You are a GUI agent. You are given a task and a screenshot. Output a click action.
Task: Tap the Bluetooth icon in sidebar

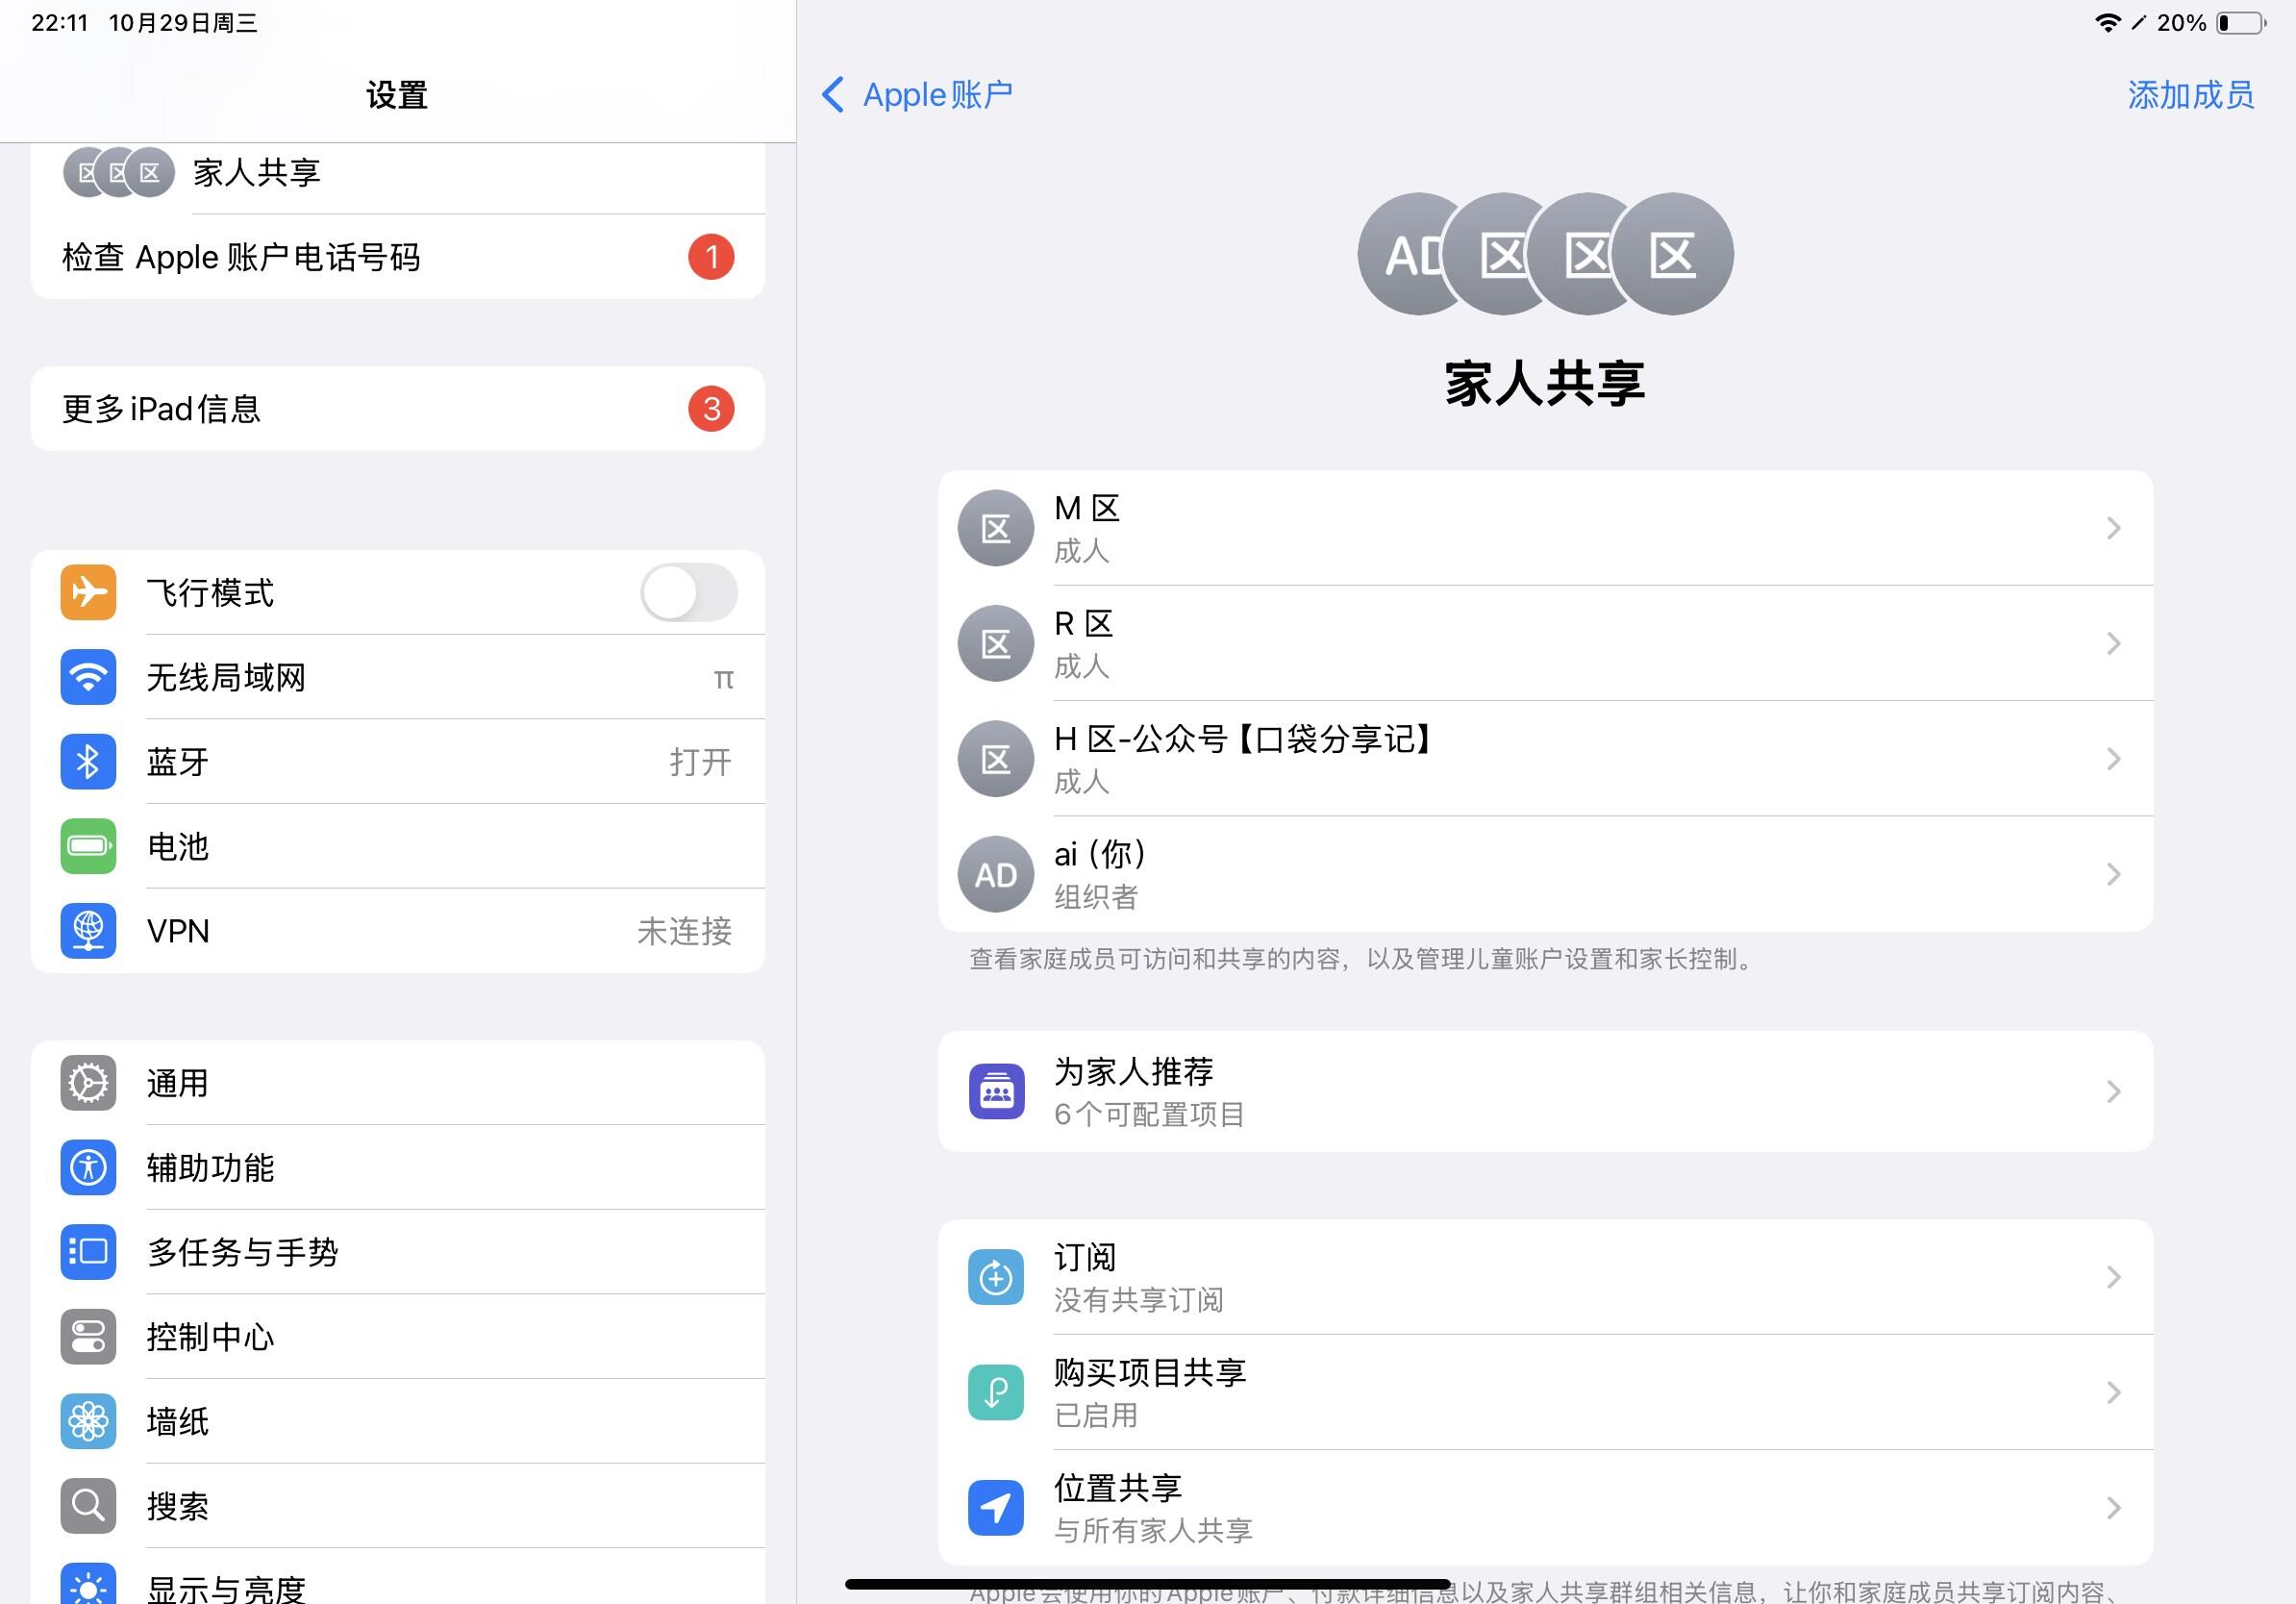(88, 762)
